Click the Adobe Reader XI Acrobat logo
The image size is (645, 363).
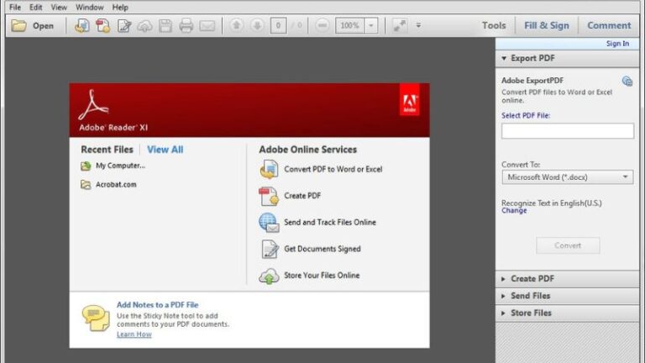93,105
